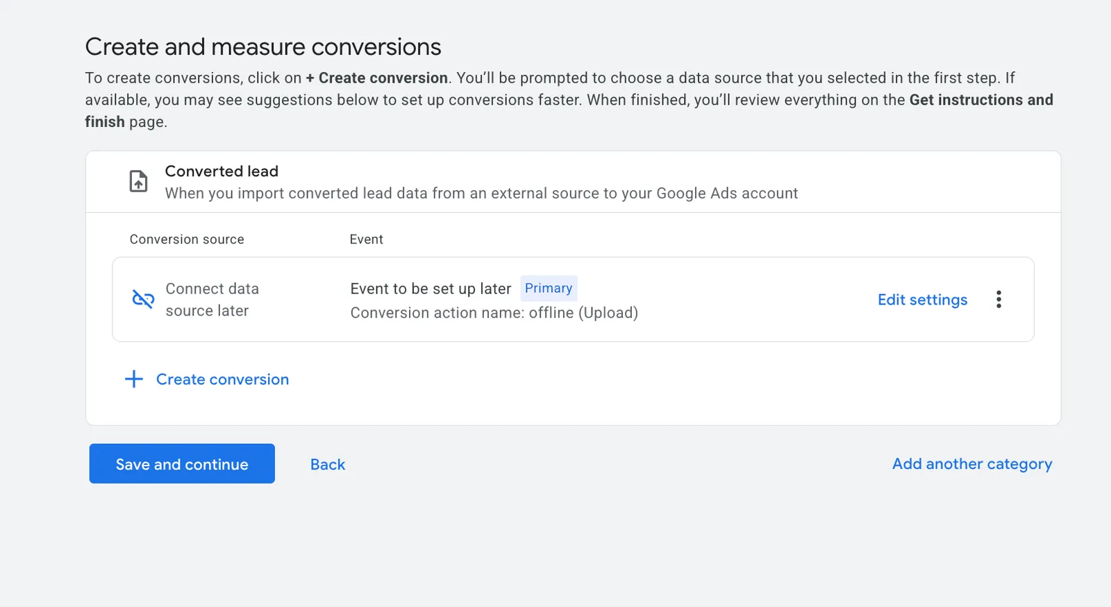Open Edit settings for the offline conversion
The height and width of the screenshot is (607, 1111).
[922, 300]
